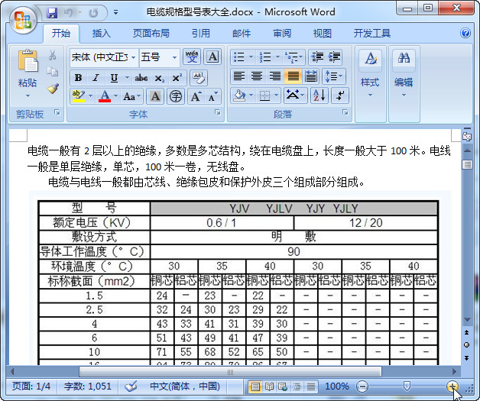Apply red font color
Viewport: 480px width, 401px height.
(x=105, y=96)
